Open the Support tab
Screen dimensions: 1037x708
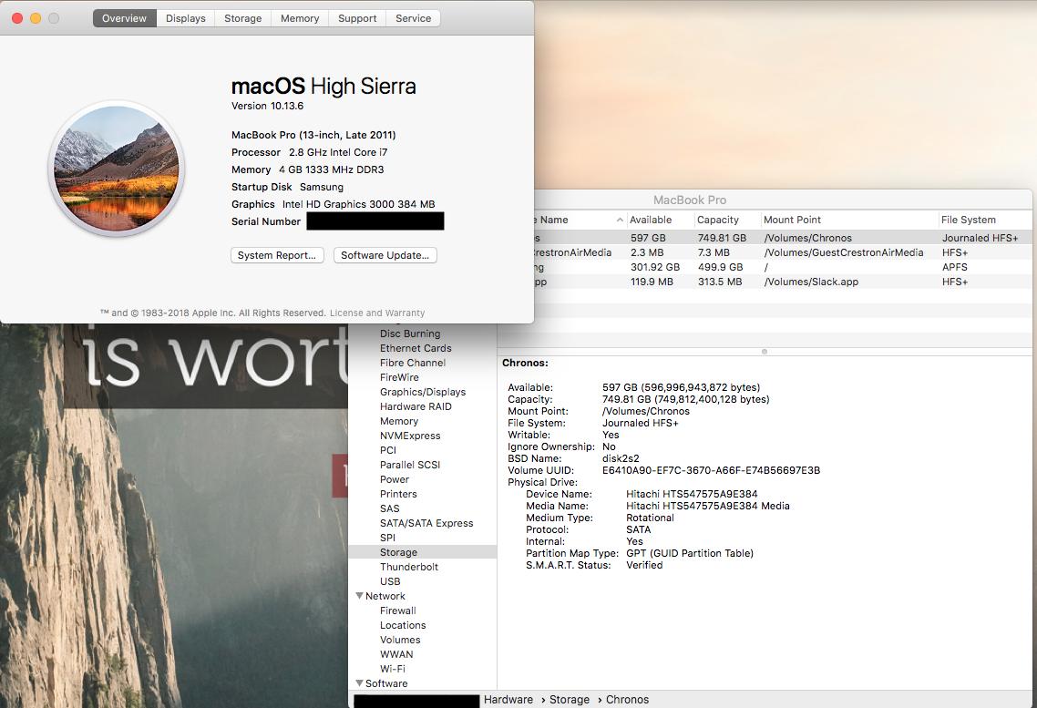click(357, 18)
